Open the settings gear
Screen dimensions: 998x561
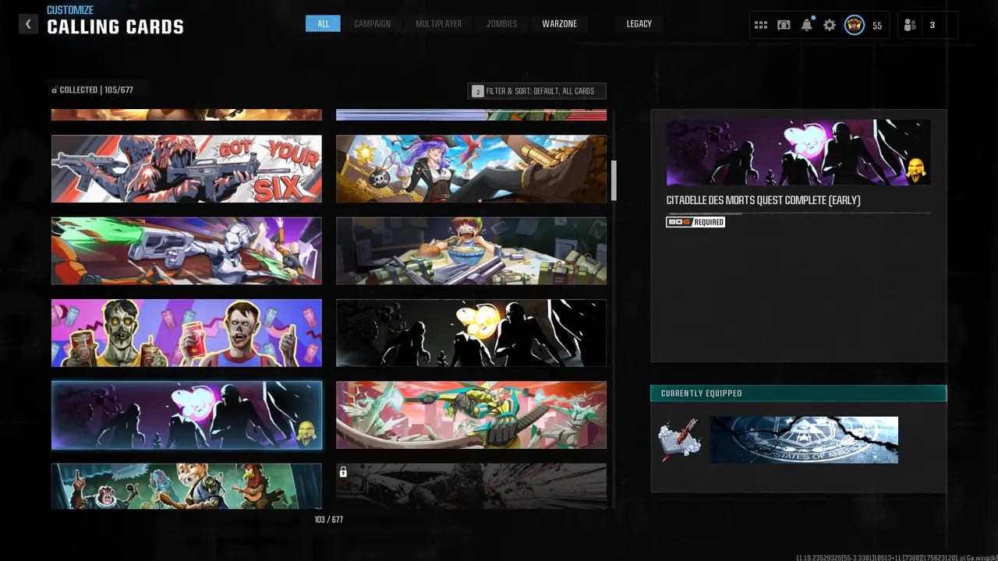tap(830, 25)
